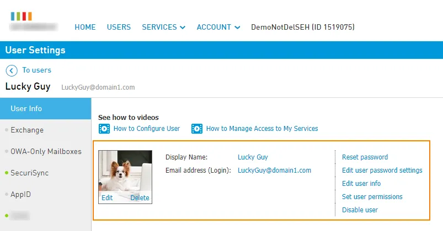The height and width of the screenshot is (231, 443).
Task: Click Reset password
Action: 365,157
